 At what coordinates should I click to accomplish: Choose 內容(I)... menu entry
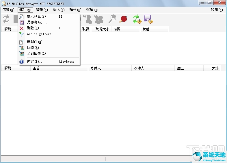coord(49,62)
